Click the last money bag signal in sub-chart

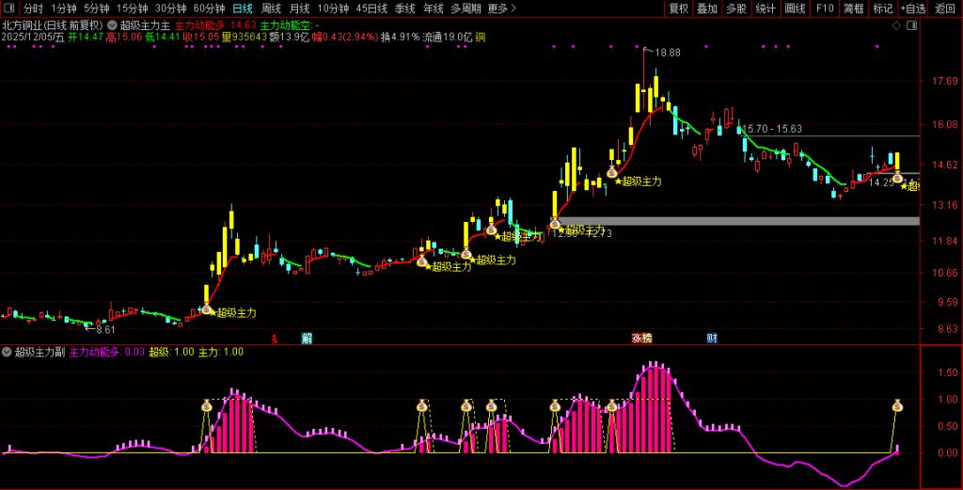[897, 406]
